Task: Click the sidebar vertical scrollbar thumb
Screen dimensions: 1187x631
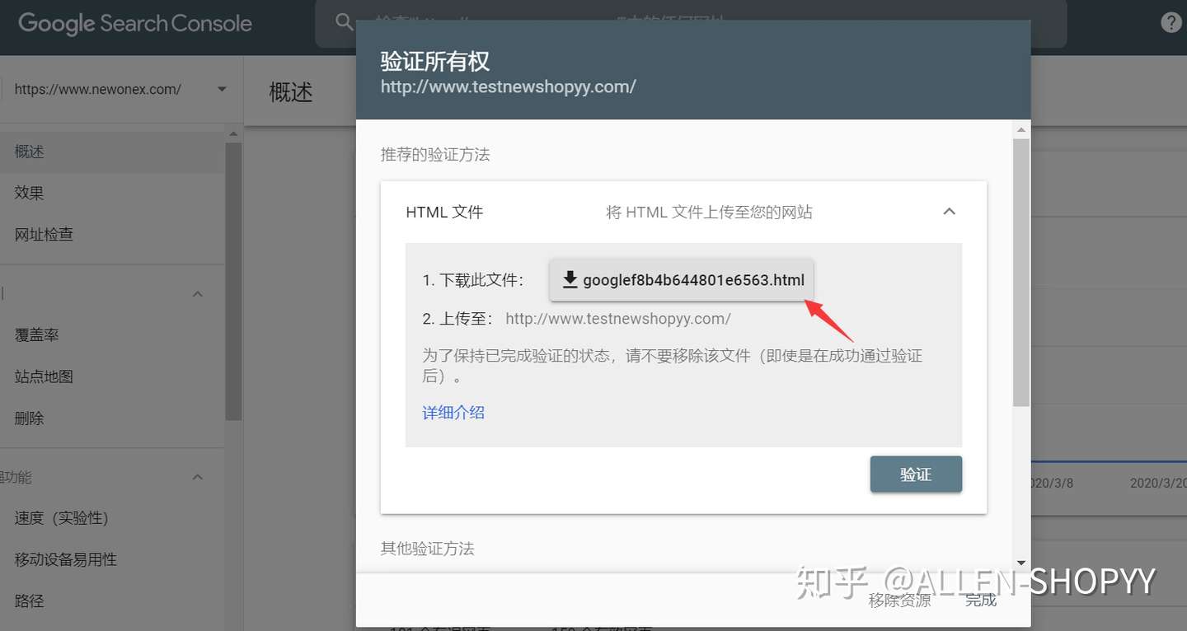Action: [x=234, y=282]
